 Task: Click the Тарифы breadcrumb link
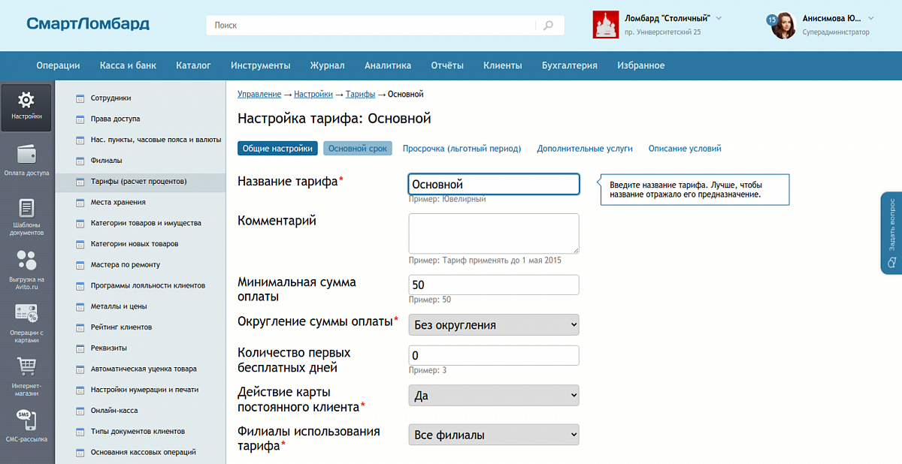point(360,95)
